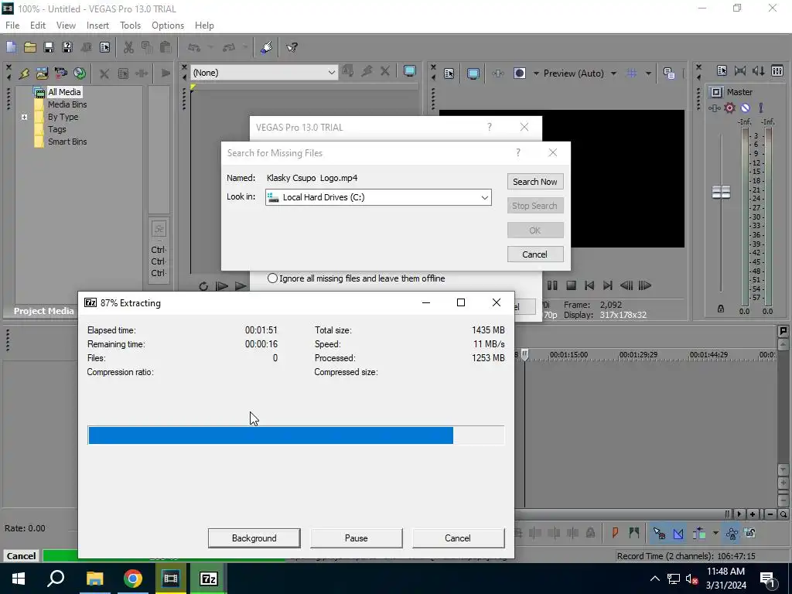Click the Windows Start button
Viewport: 792px width, 594px height.
point(19,579)
